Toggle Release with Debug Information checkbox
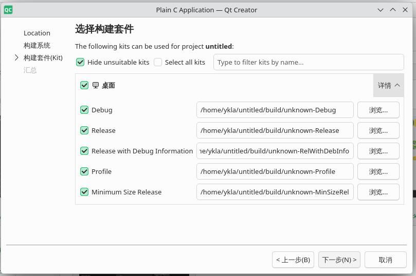 (x=84, y=151)
